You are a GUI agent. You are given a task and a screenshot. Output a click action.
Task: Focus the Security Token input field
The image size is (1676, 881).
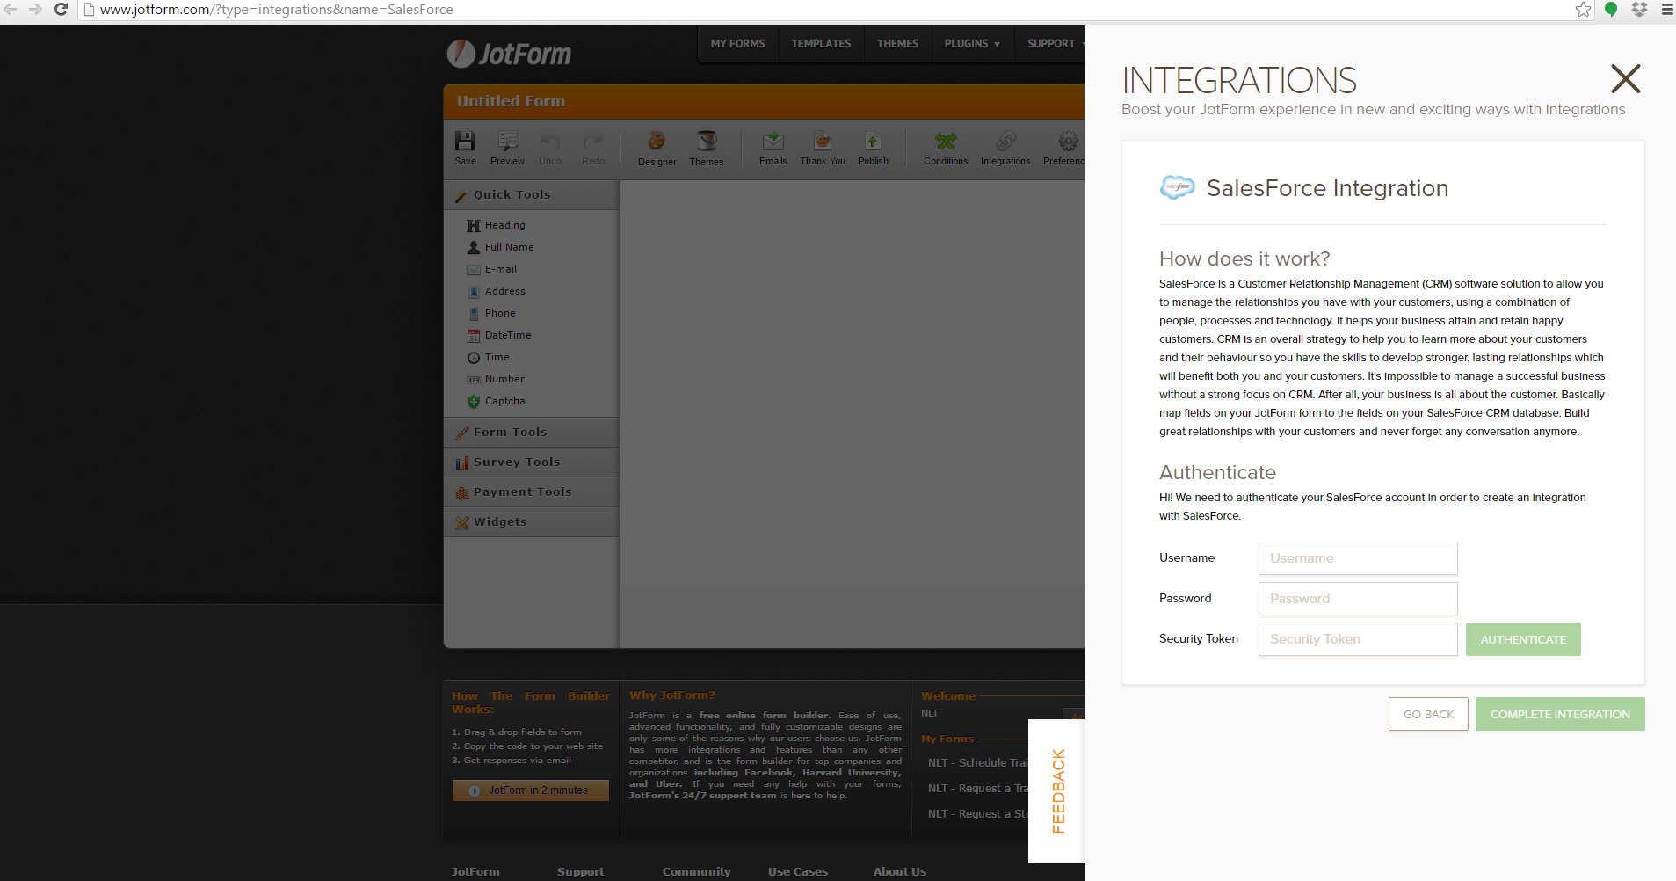click(x=1357, y=639)
